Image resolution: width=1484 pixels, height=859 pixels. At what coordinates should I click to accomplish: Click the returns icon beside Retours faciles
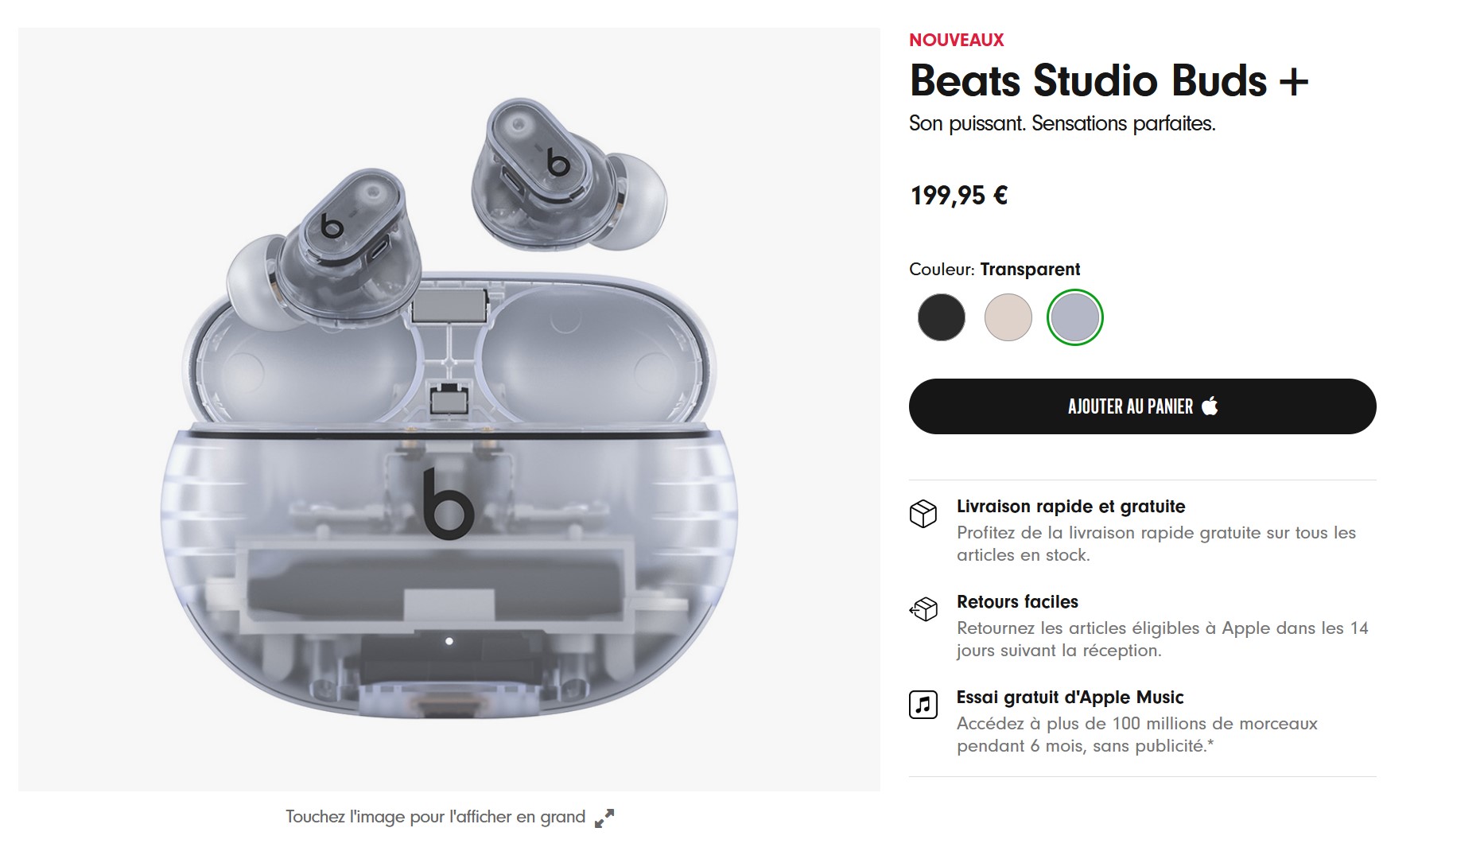coord(923,608)
